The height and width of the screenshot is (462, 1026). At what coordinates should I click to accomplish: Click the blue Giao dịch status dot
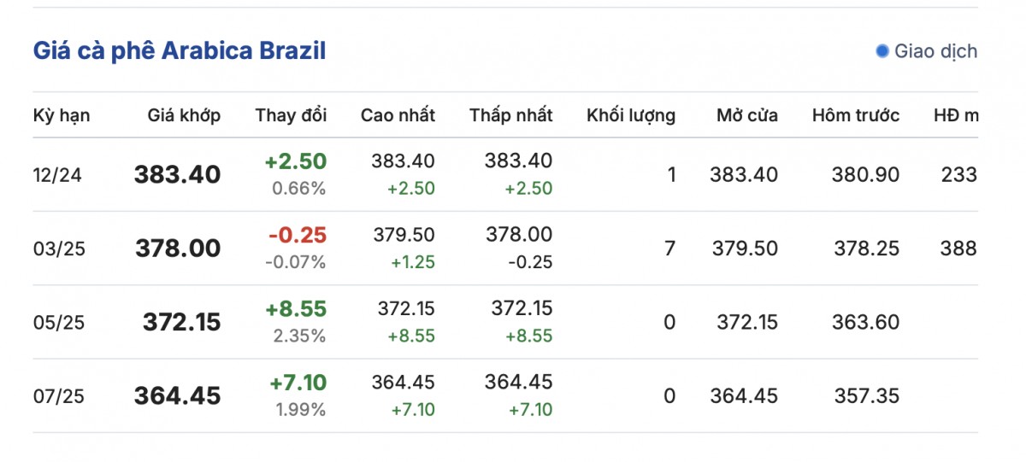click(x=882, y=51)
